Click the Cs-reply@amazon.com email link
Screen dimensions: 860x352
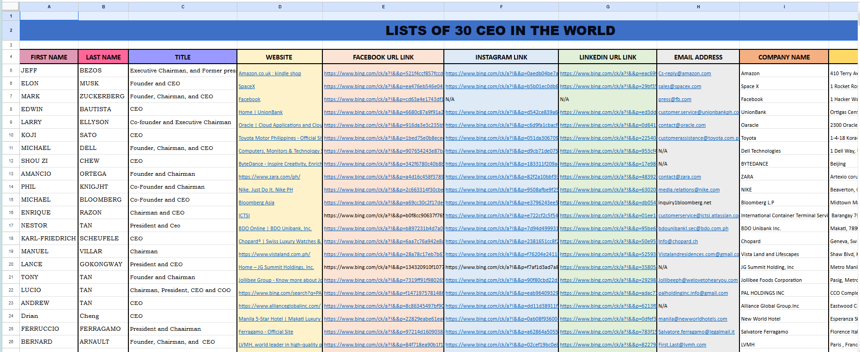[684, 73]
